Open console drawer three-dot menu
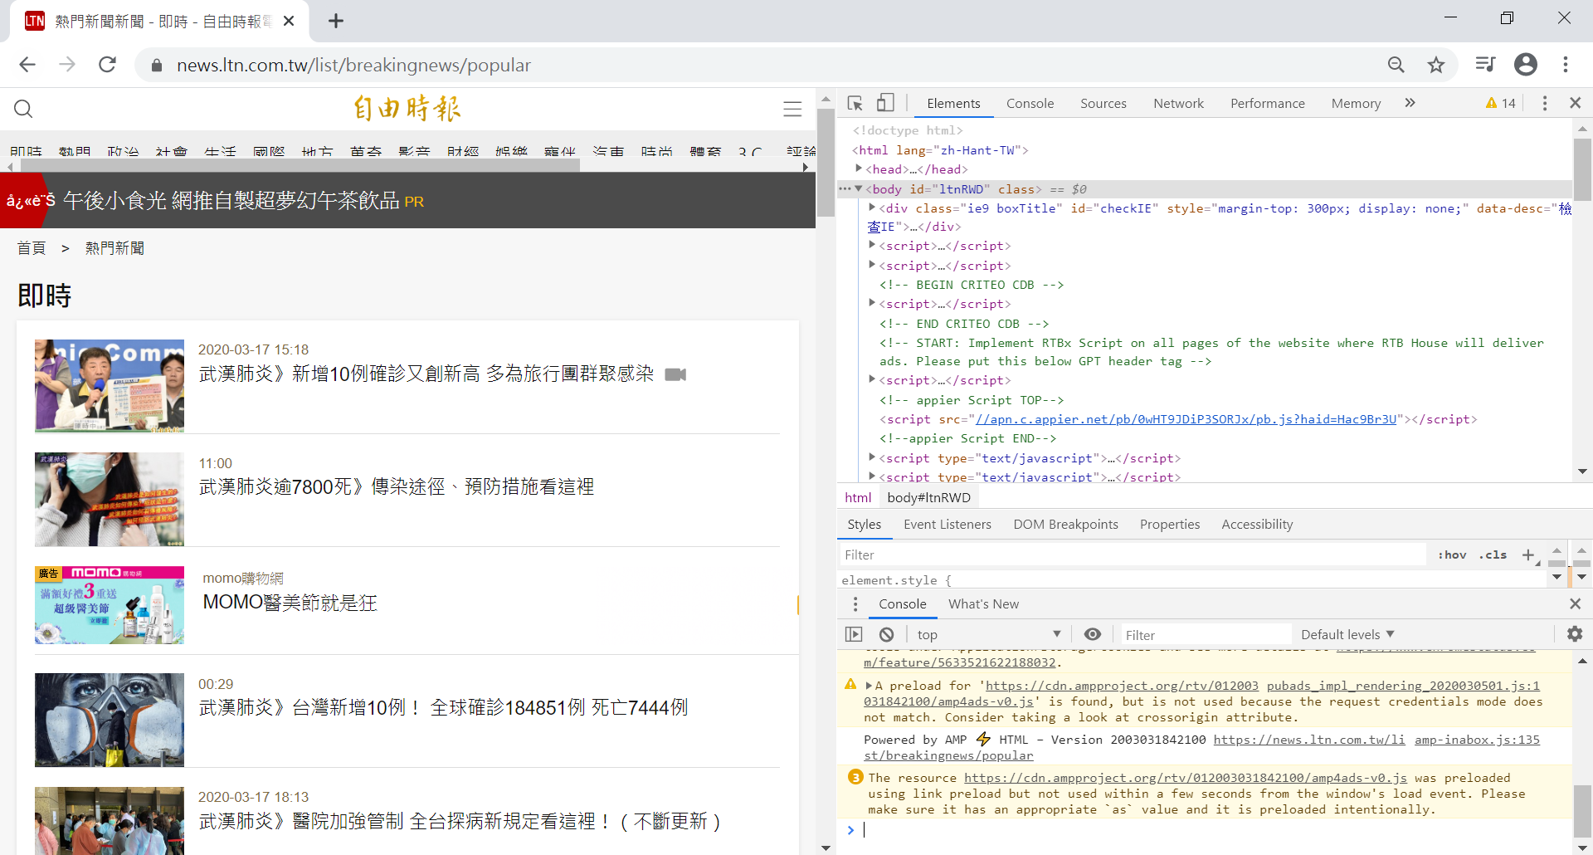This screenshot has width=1593, height=855. [855, 604]
